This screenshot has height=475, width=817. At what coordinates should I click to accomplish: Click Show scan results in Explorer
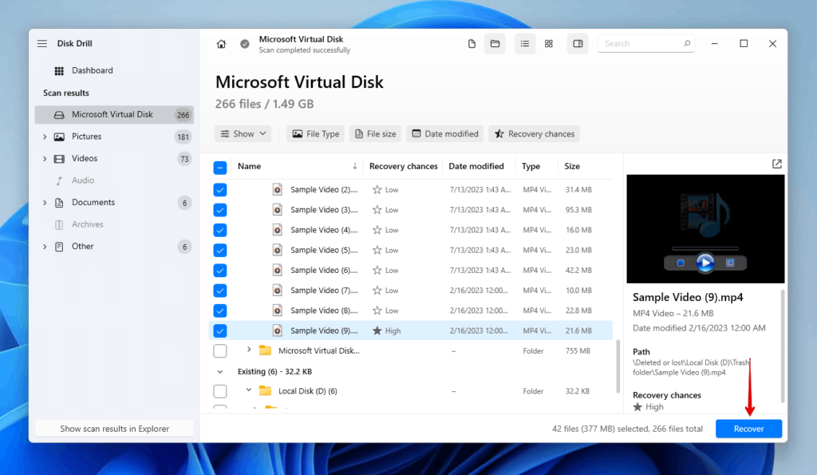(x=113, y=428)
